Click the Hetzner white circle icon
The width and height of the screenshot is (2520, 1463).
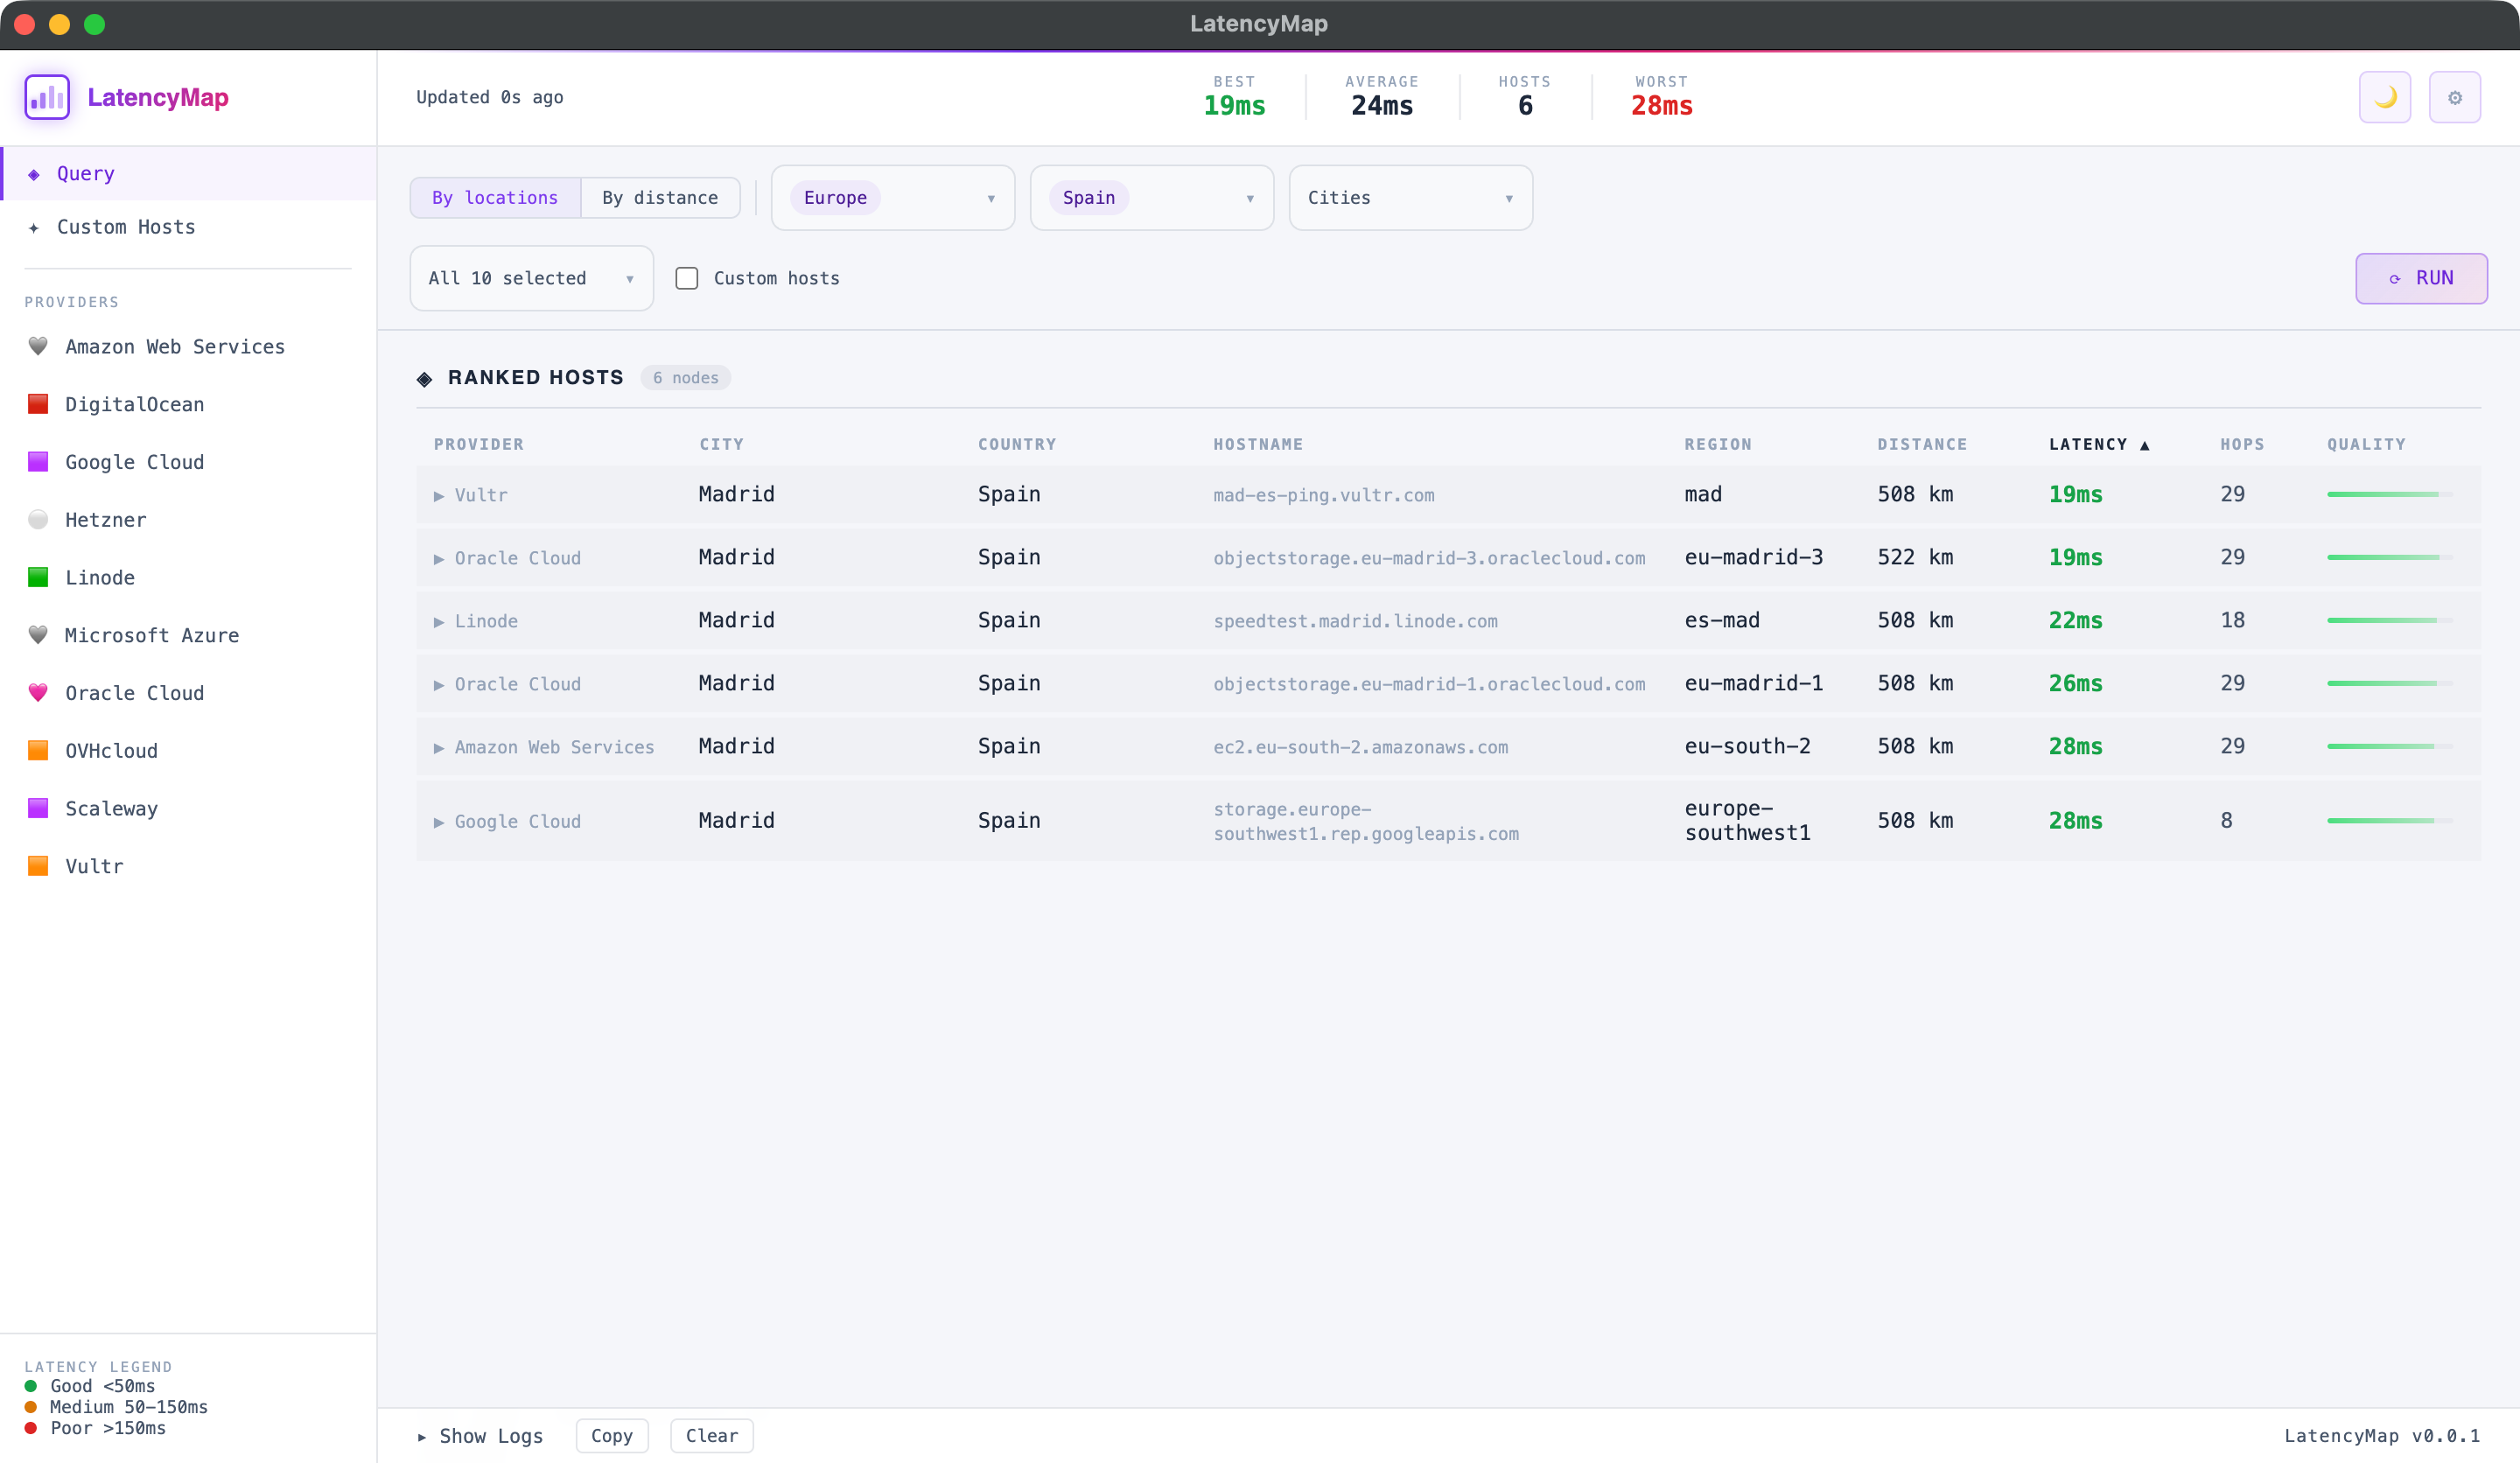click(38, 519)
